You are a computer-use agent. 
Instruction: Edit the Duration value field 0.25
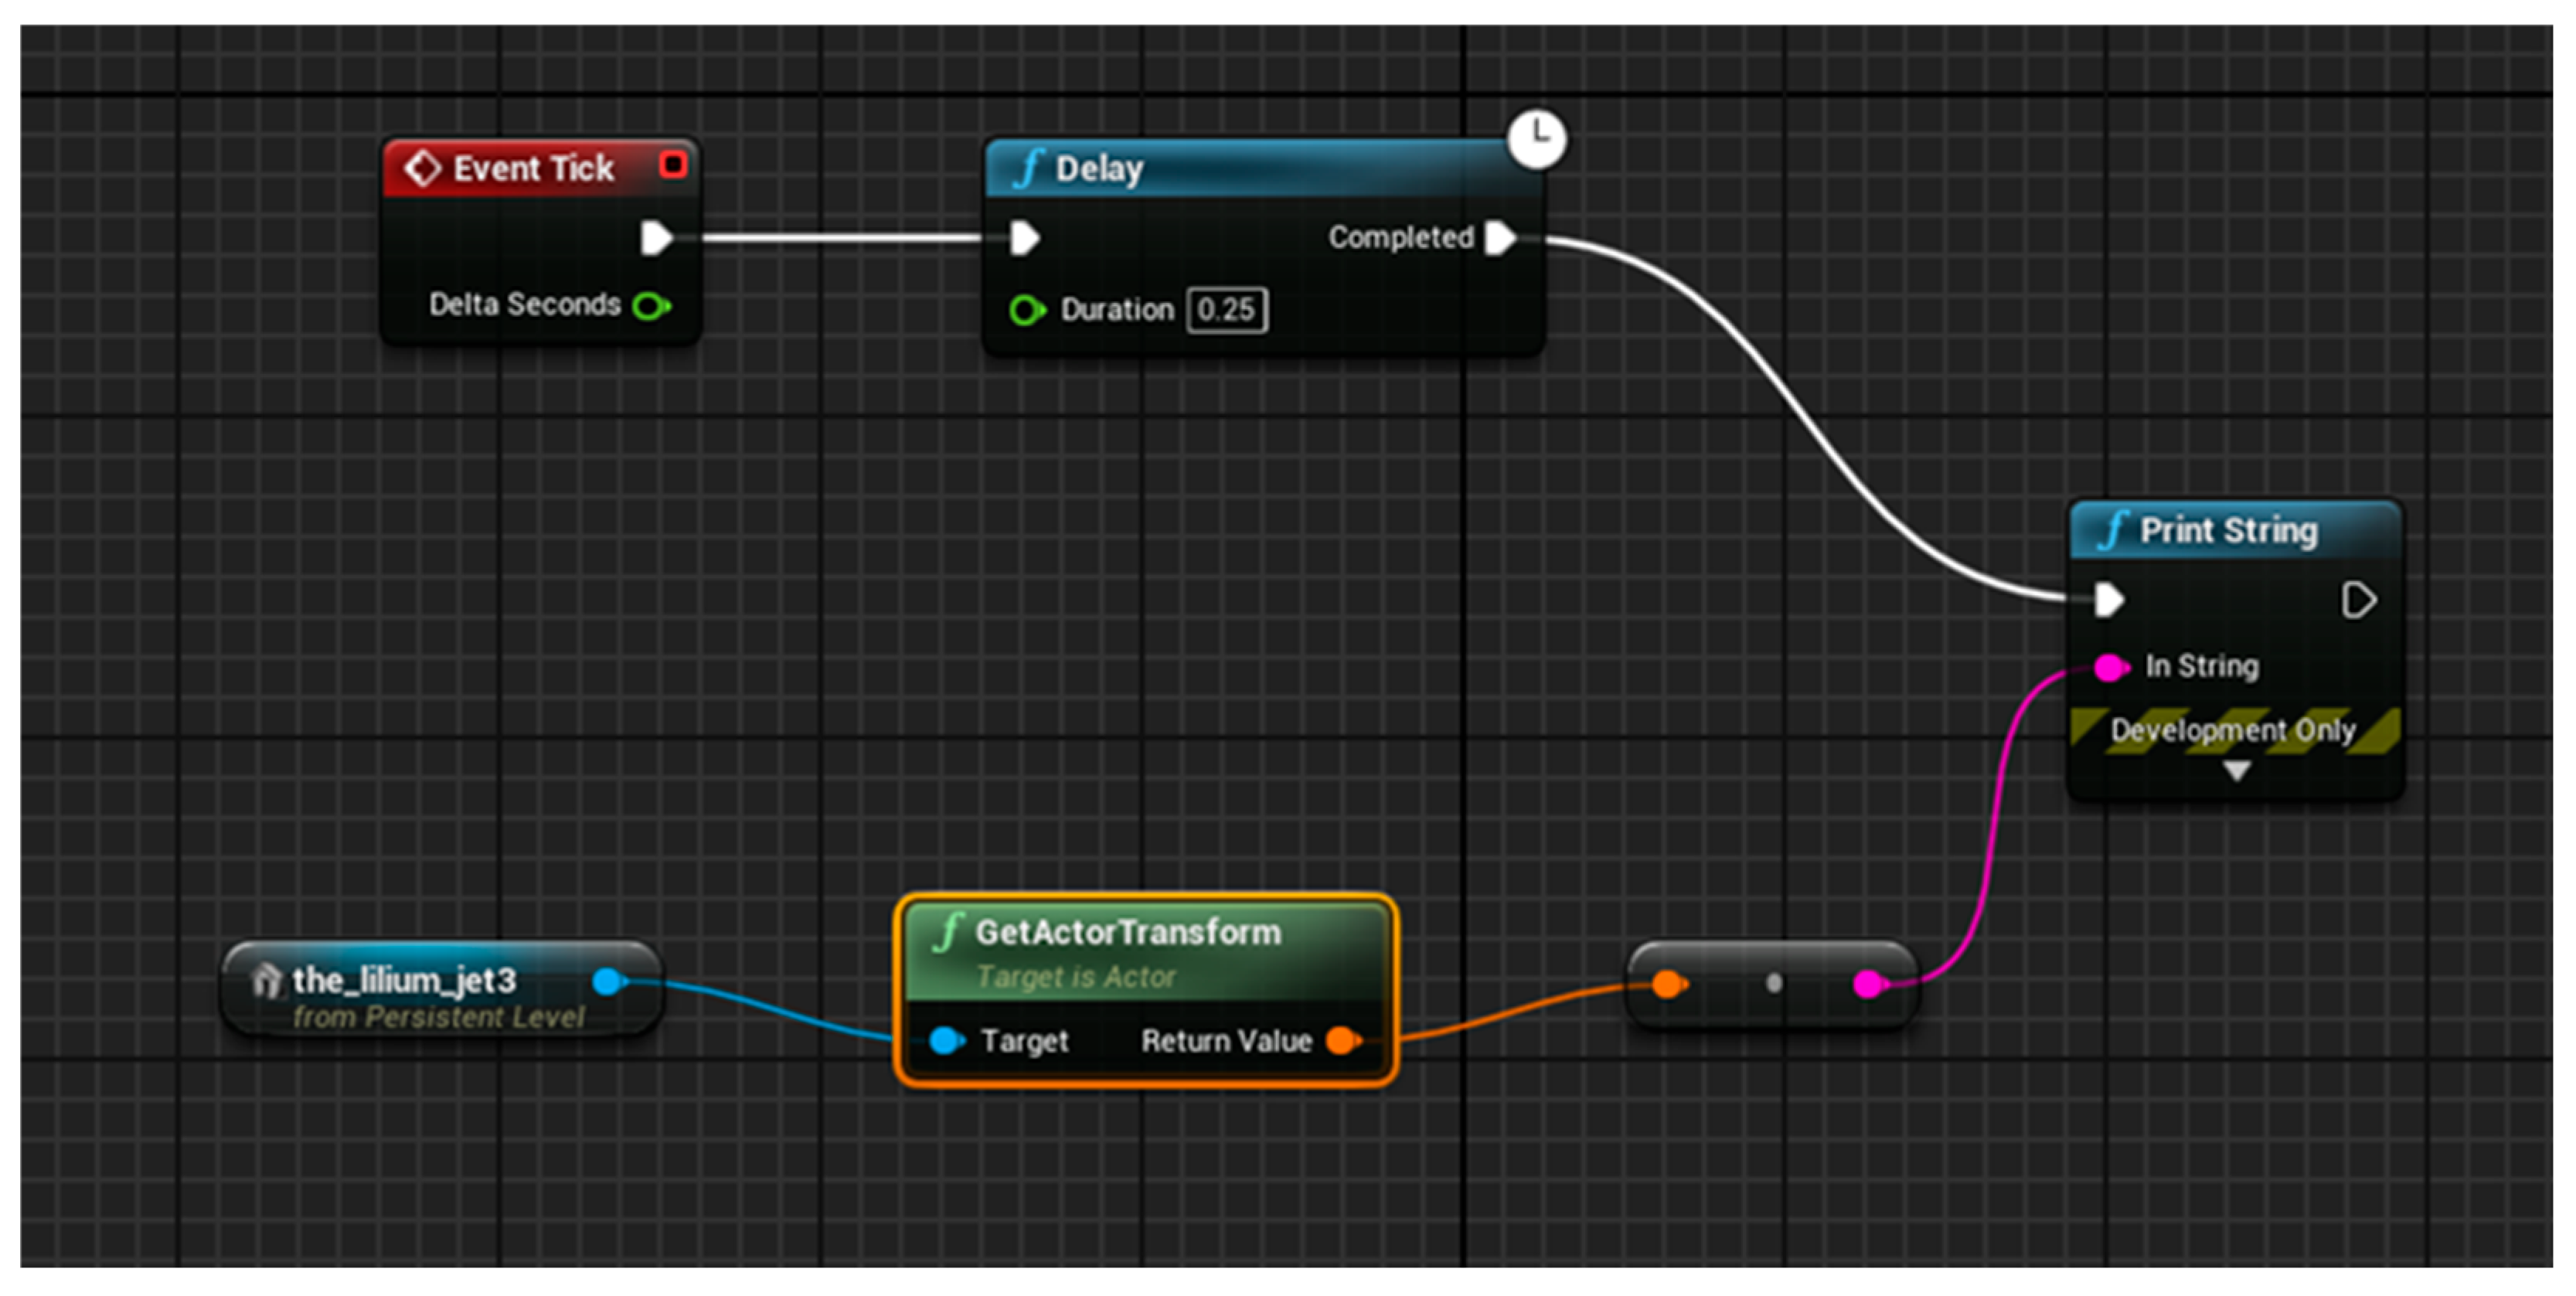click(x=1227, y=310)
